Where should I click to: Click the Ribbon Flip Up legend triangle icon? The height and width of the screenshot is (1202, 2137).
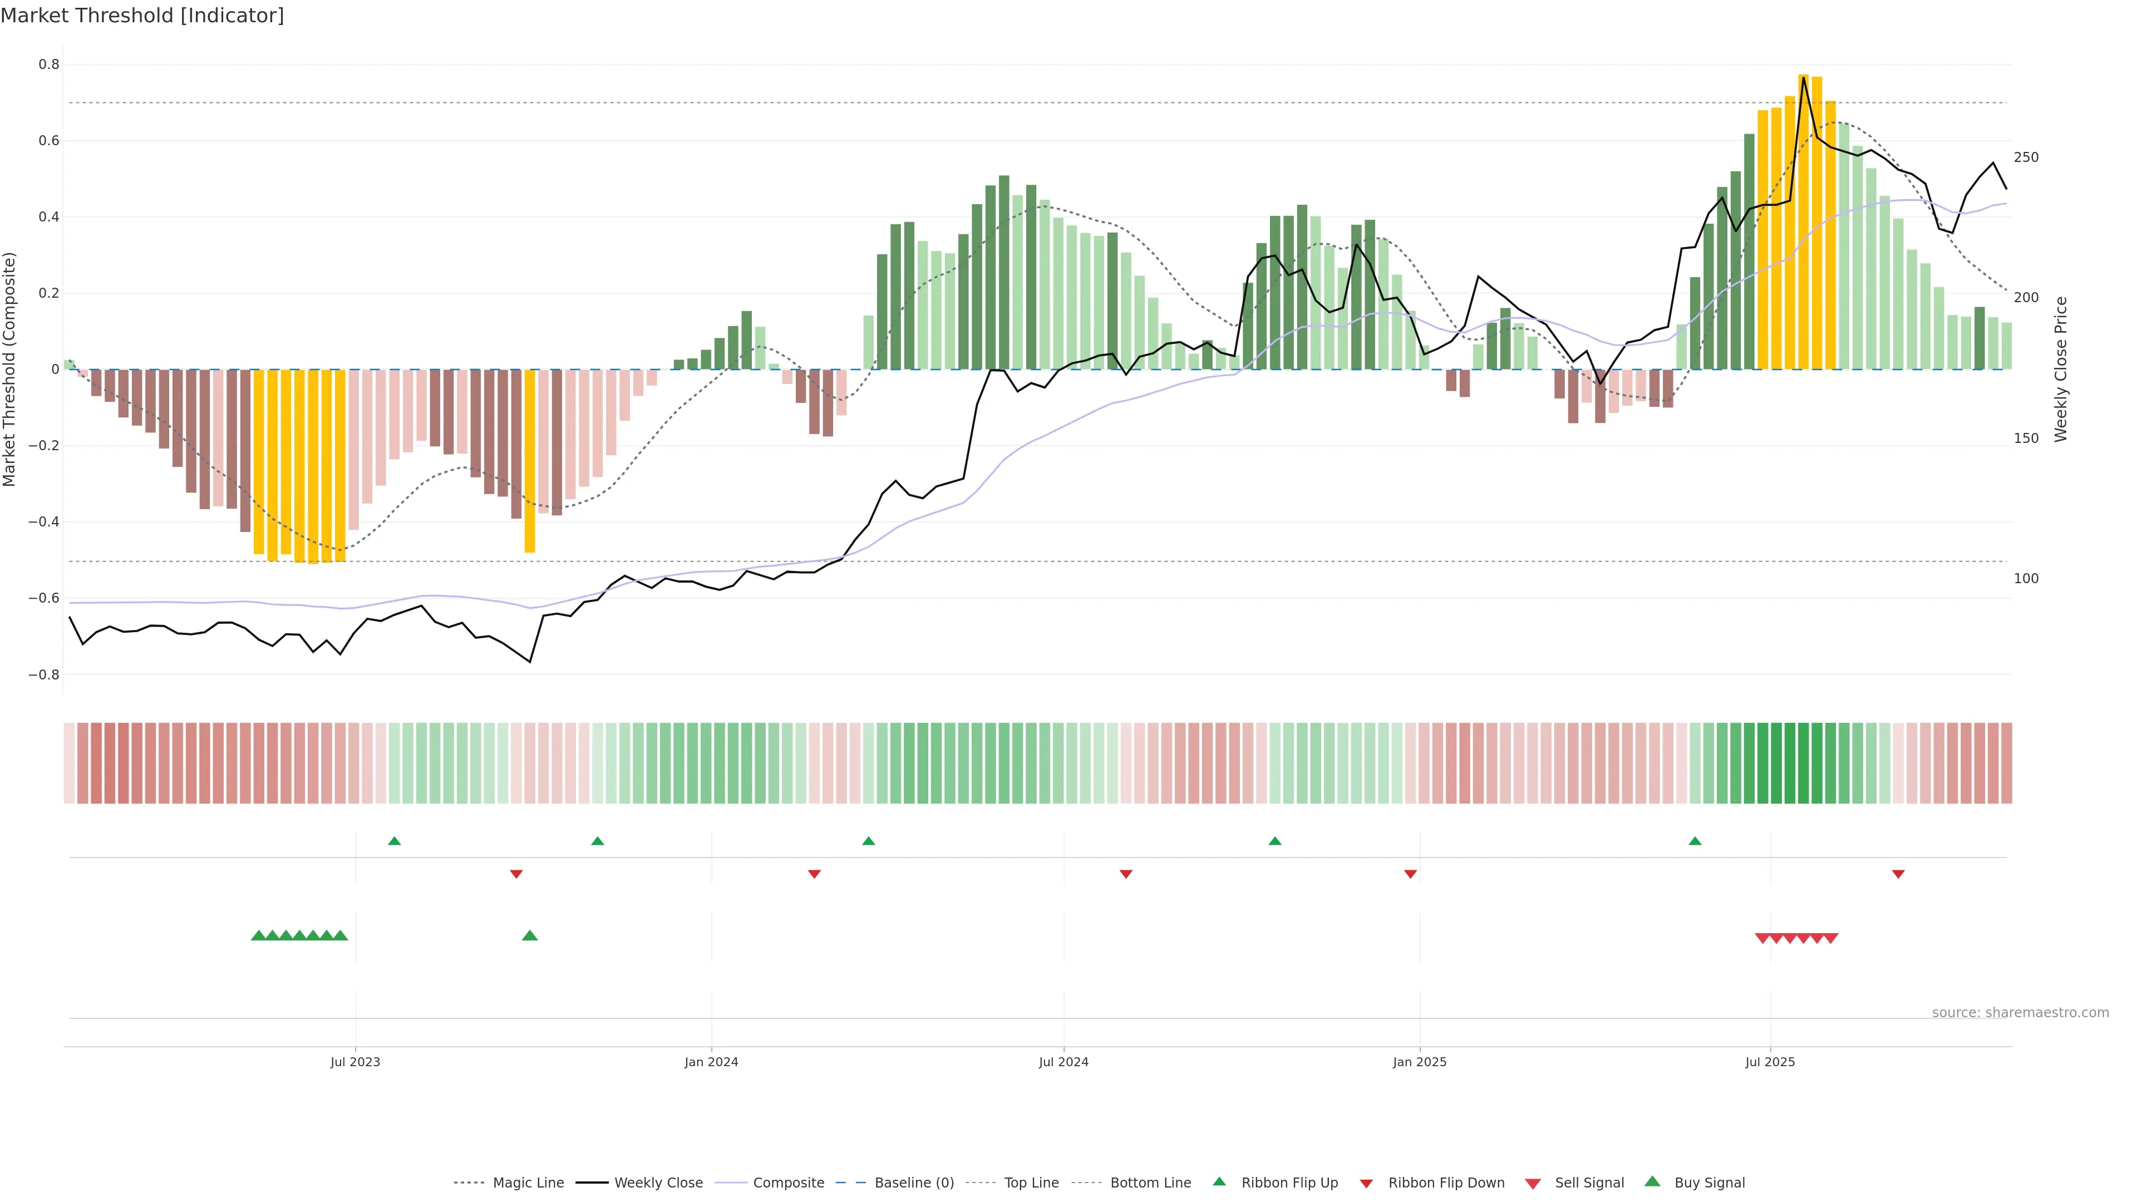point(1219,1181)
